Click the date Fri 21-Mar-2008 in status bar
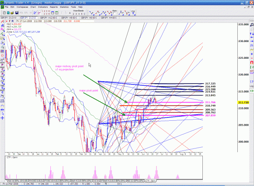254x186 pixels. [11, 184]
